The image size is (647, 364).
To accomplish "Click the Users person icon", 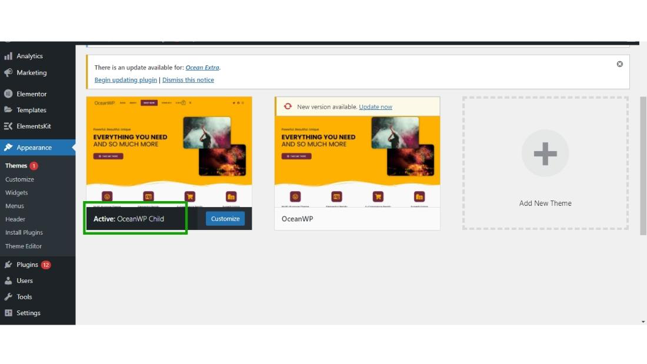I will tap(8, 280).
